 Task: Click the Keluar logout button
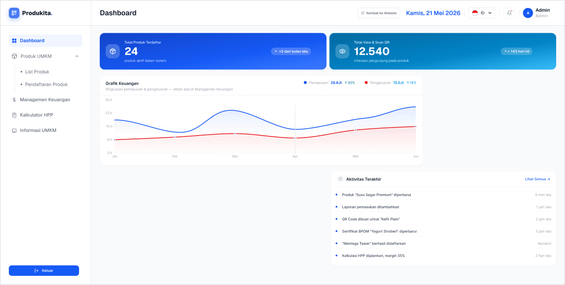[44, 271]
